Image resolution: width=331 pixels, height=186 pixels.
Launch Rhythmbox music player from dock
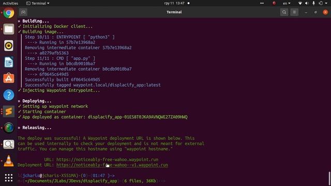(x=9, y=45)
